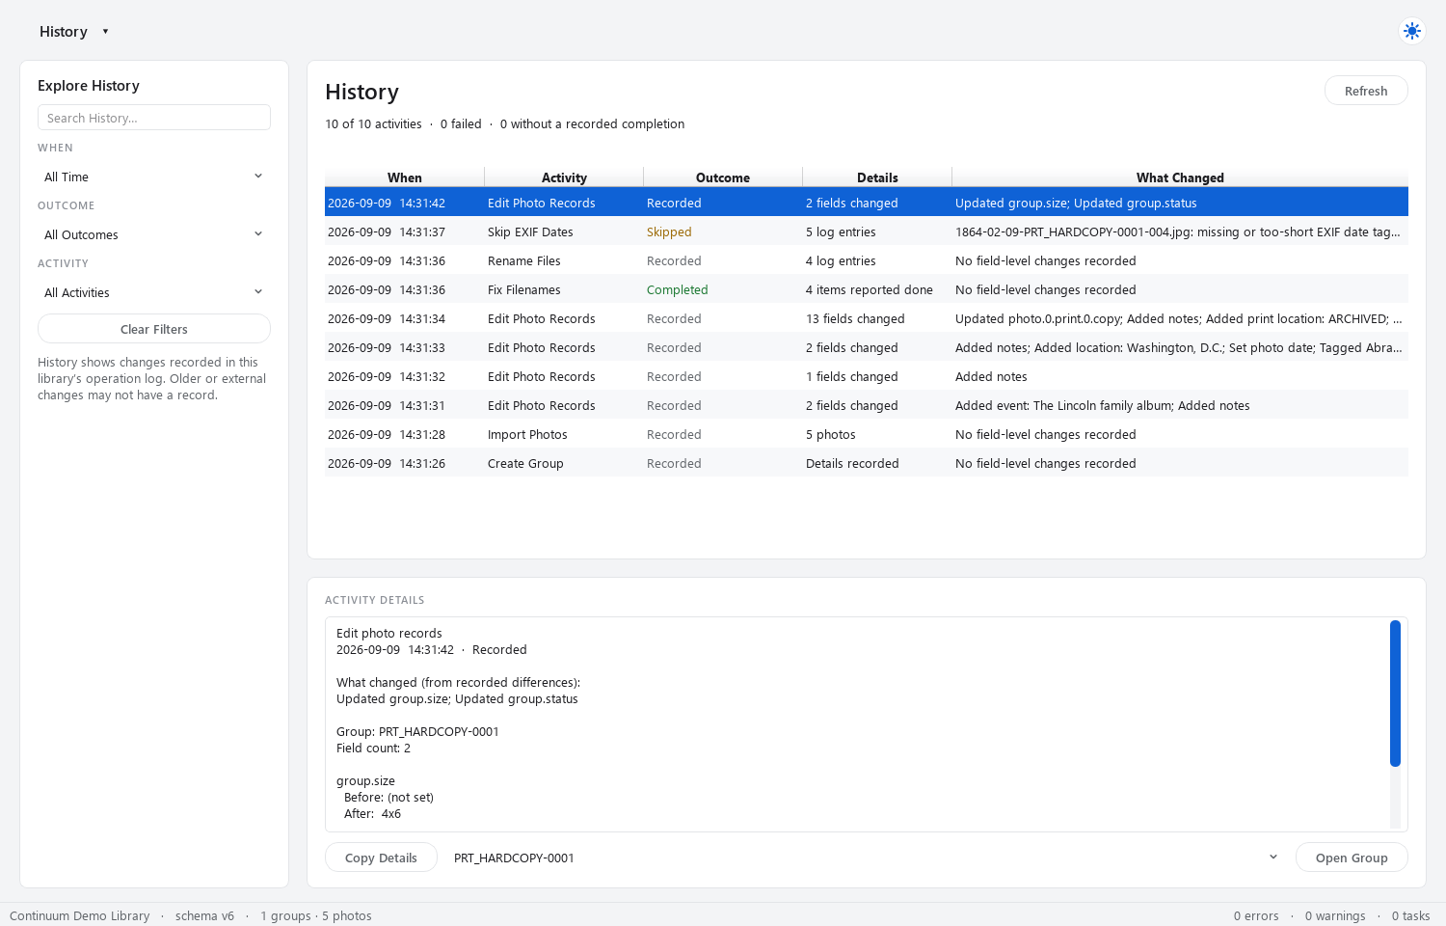The width and height of the screenshot is (1446, 926).
Task: Click '1 groups · 5 photos' status text
Action: [x=315, y=915]
